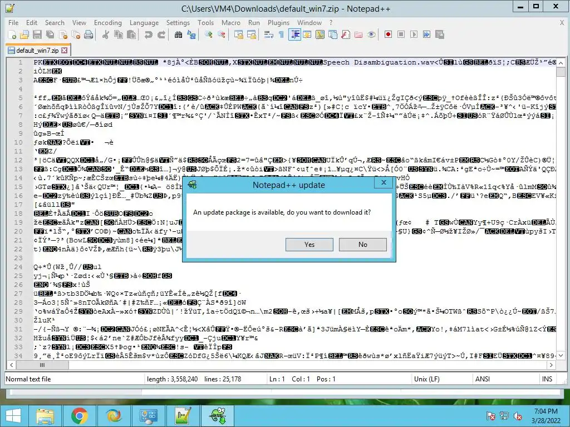Click the Paste toolbar icon
Viewport: 570px width, 427px height.
[x=131, y=34]
